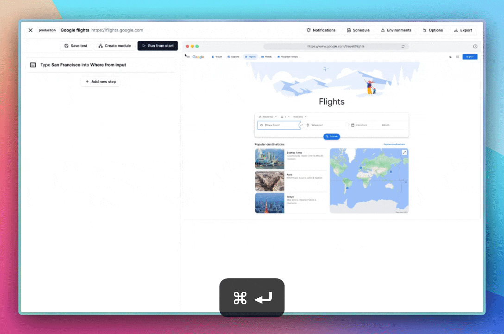The height and width of the screenshot is (334, 504).
Task: Switch to the Hotels tab
Action: (x=266, y=57)
